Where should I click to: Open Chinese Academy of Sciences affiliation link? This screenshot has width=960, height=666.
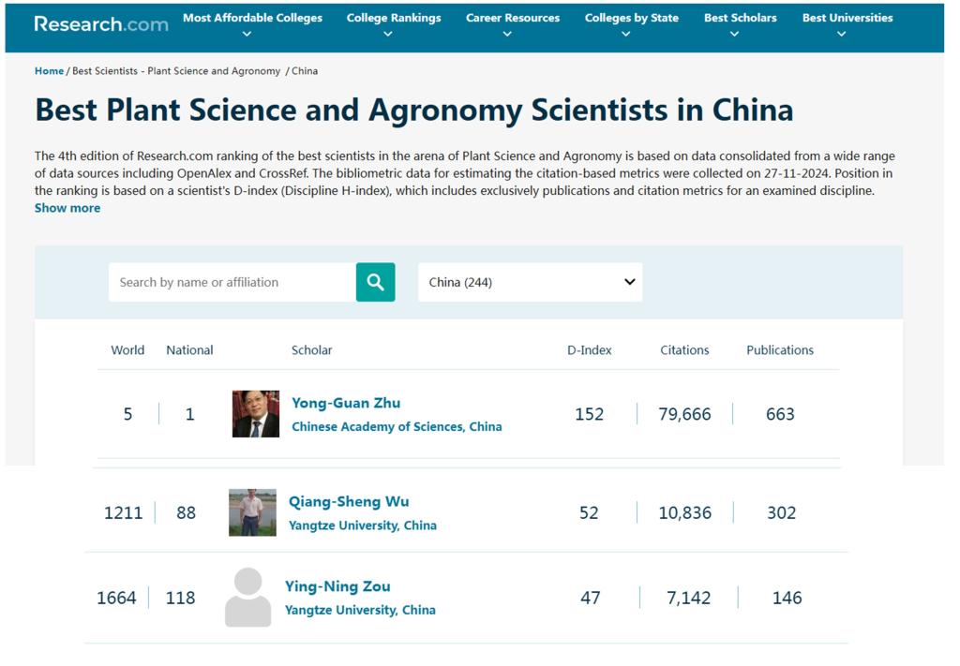pyautogui.click(x=397, y=426)
